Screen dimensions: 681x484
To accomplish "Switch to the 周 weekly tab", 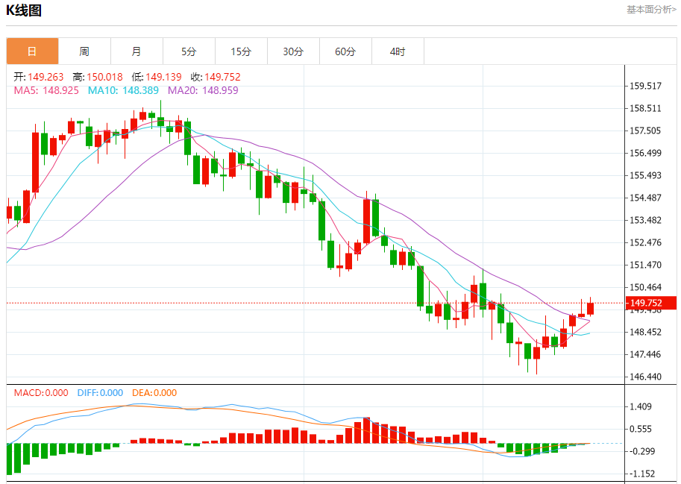I will pyautogui.click(x=84, y=51).
